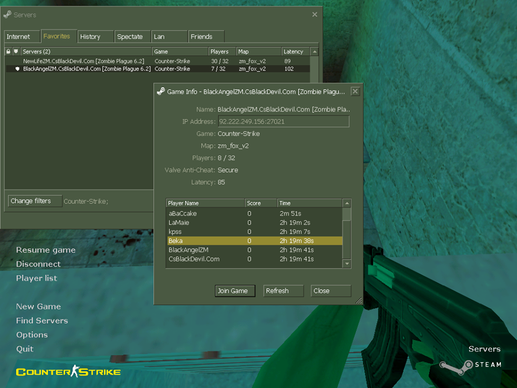Select player BlackAngelZM in player list

click(x=255, y=250)
